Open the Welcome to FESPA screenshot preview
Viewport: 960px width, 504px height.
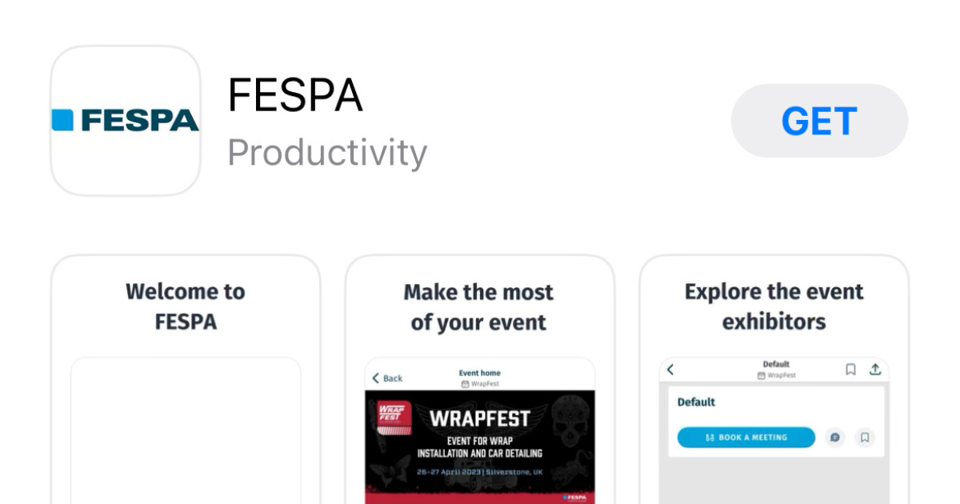186,376
